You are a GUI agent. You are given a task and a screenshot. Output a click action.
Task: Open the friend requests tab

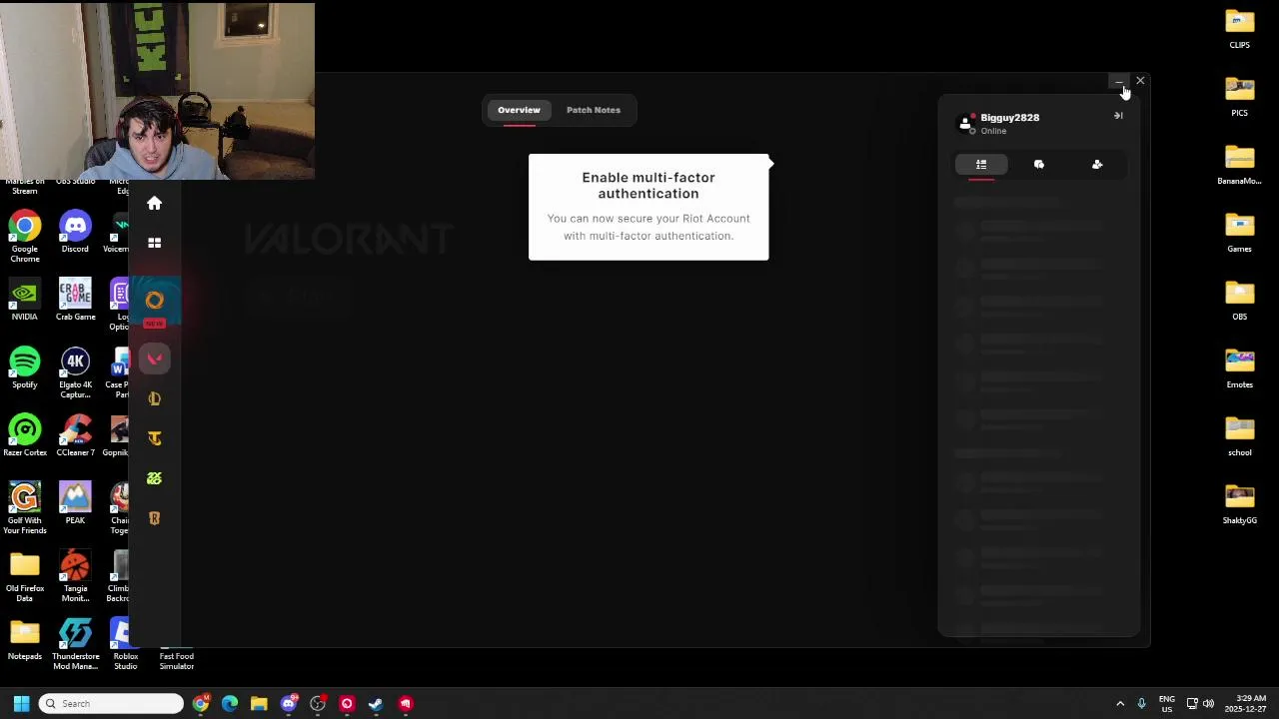pyautogui.click(x=1097, y=165)
